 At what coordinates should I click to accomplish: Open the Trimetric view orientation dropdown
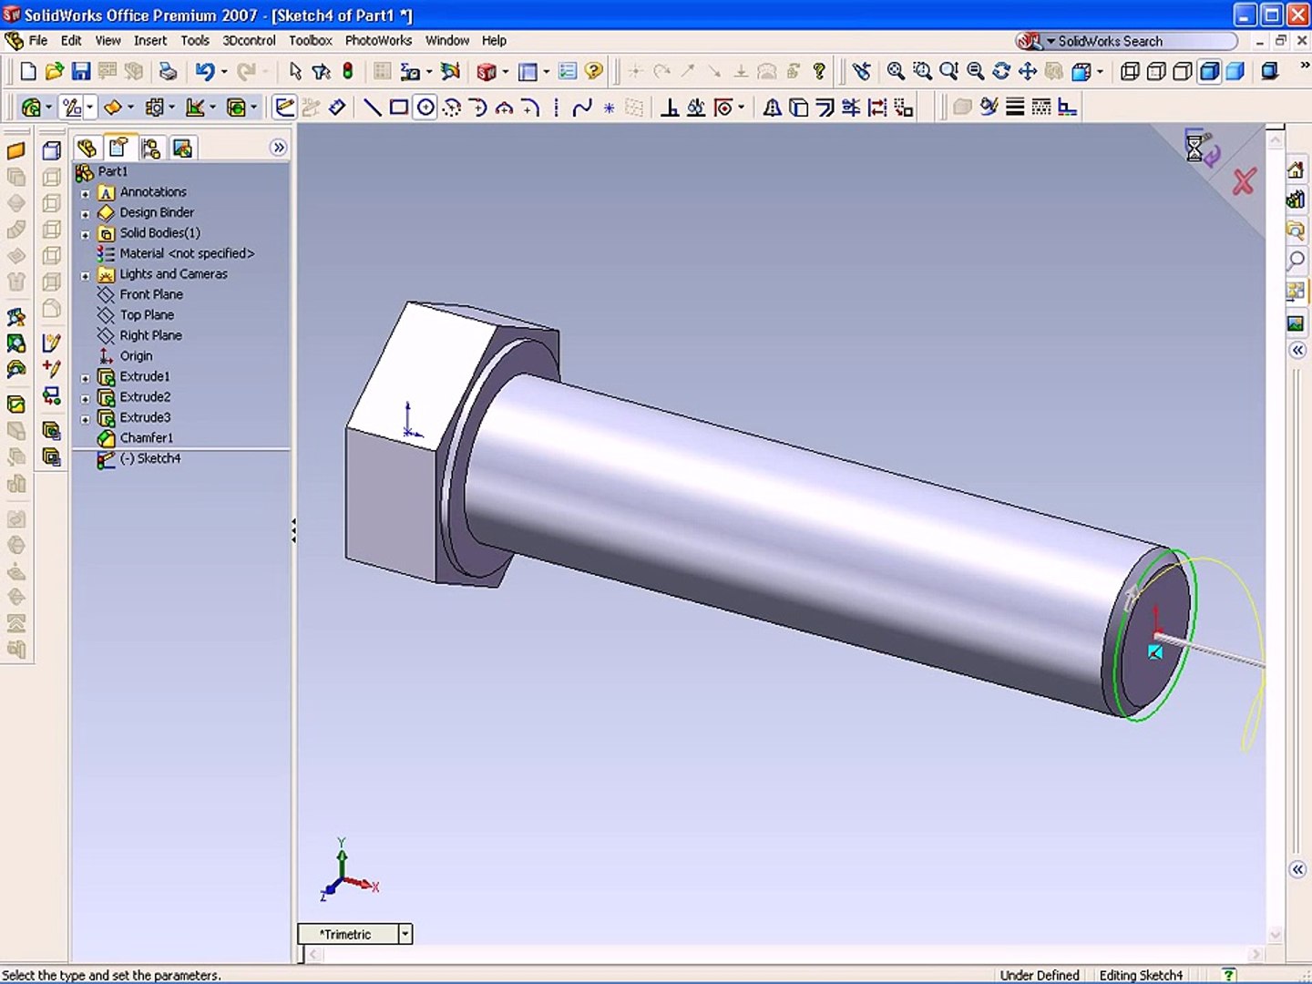tap(405, 934)
